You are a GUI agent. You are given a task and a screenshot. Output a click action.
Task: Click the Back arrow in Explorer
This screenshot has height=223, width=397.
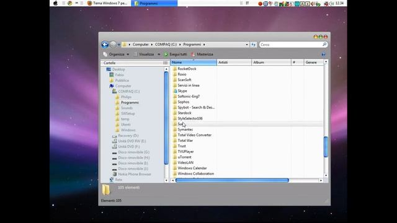pos(105,45)
